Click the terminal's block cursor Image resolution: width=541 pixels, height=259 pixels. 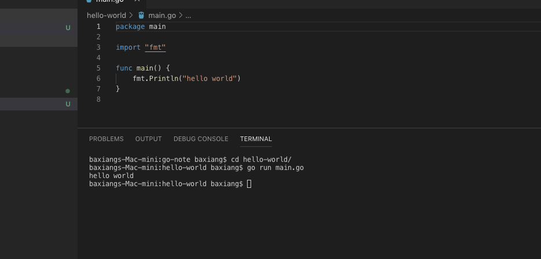coord(249,184)
